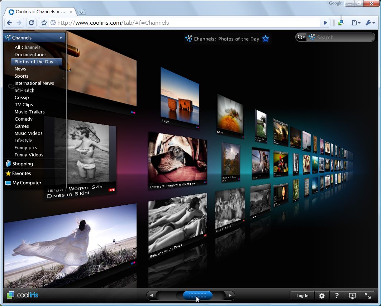Open the Games channel

coord(22,126)
